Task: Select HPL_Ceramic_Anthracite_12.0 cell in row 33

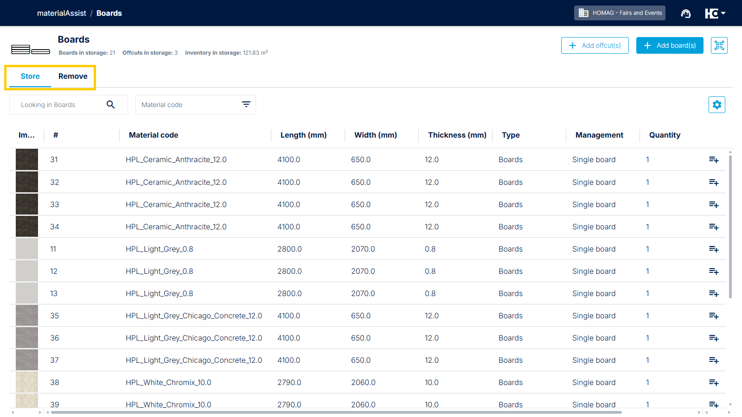Action: click(x=176, y=205)
